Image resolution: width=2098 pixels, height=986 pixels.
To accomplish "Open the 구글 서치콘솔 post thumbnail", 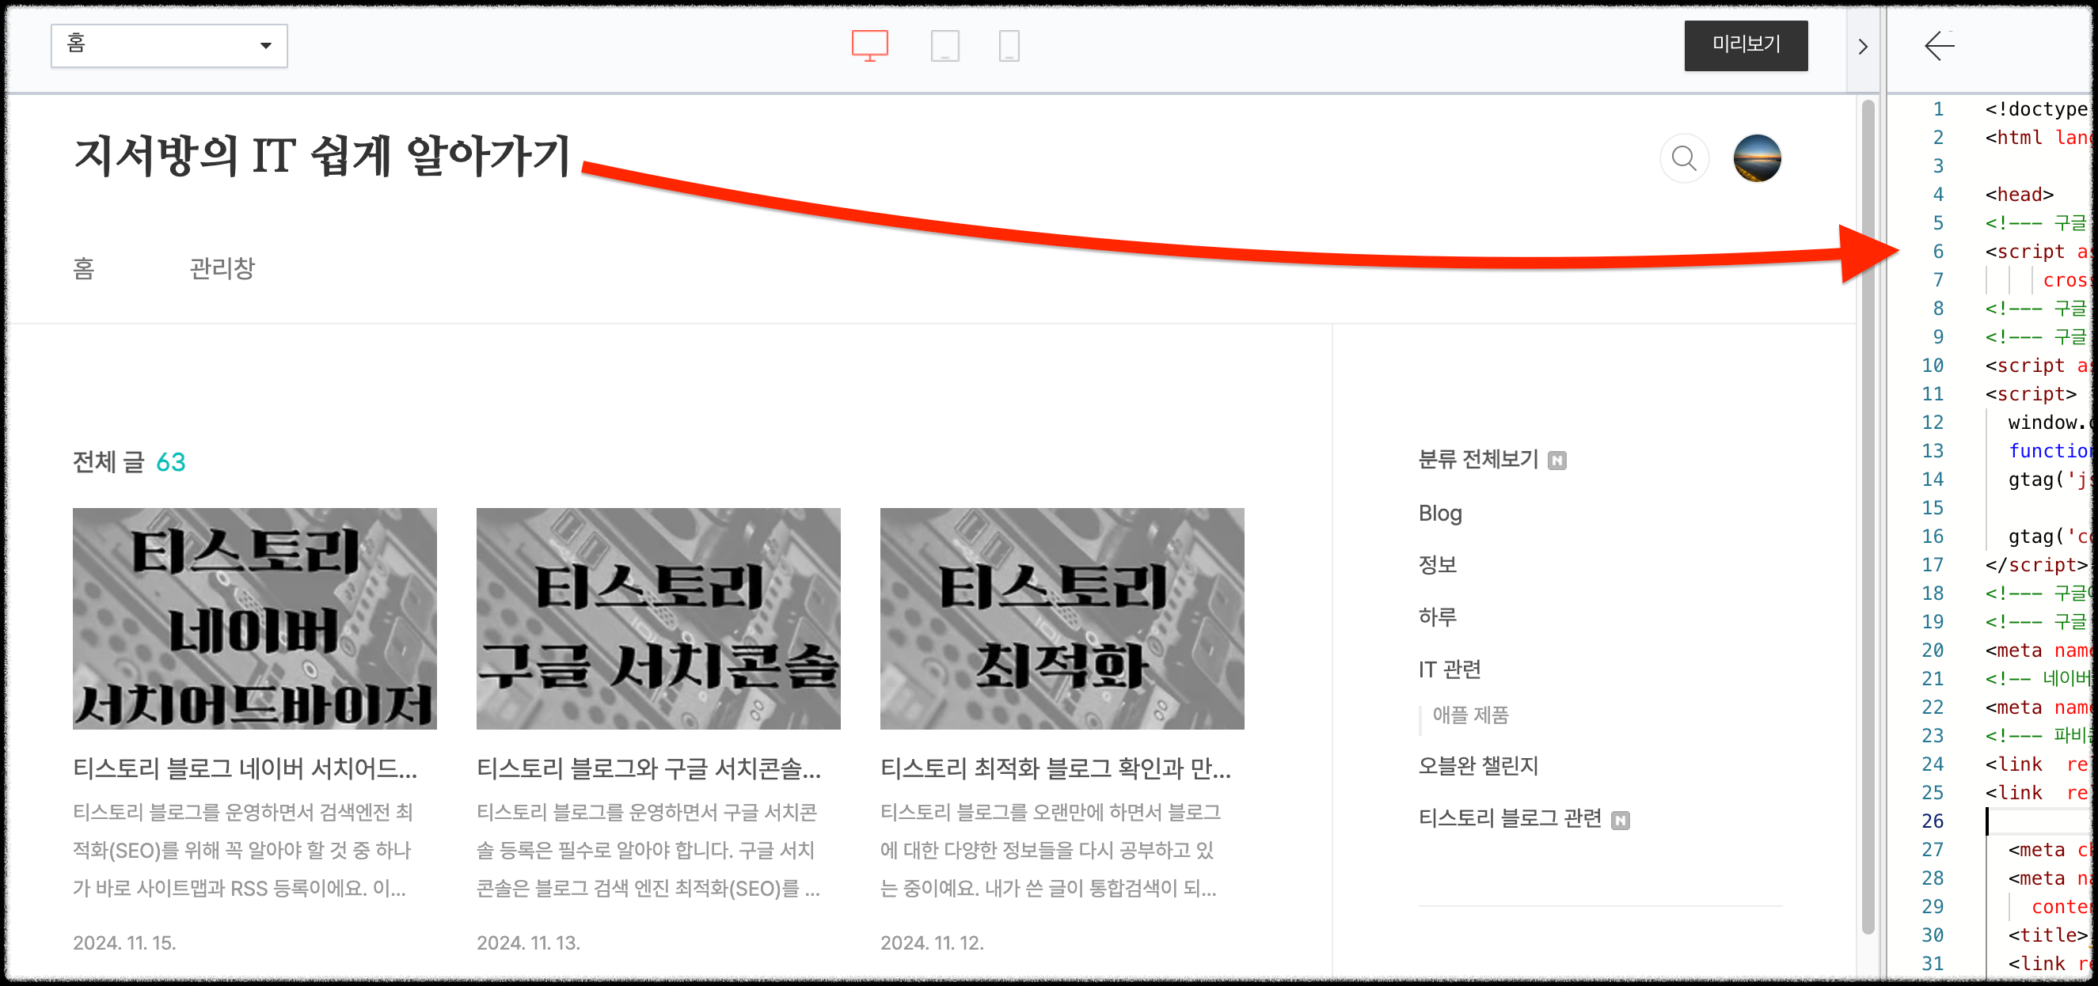I will (x=657, y=618).
